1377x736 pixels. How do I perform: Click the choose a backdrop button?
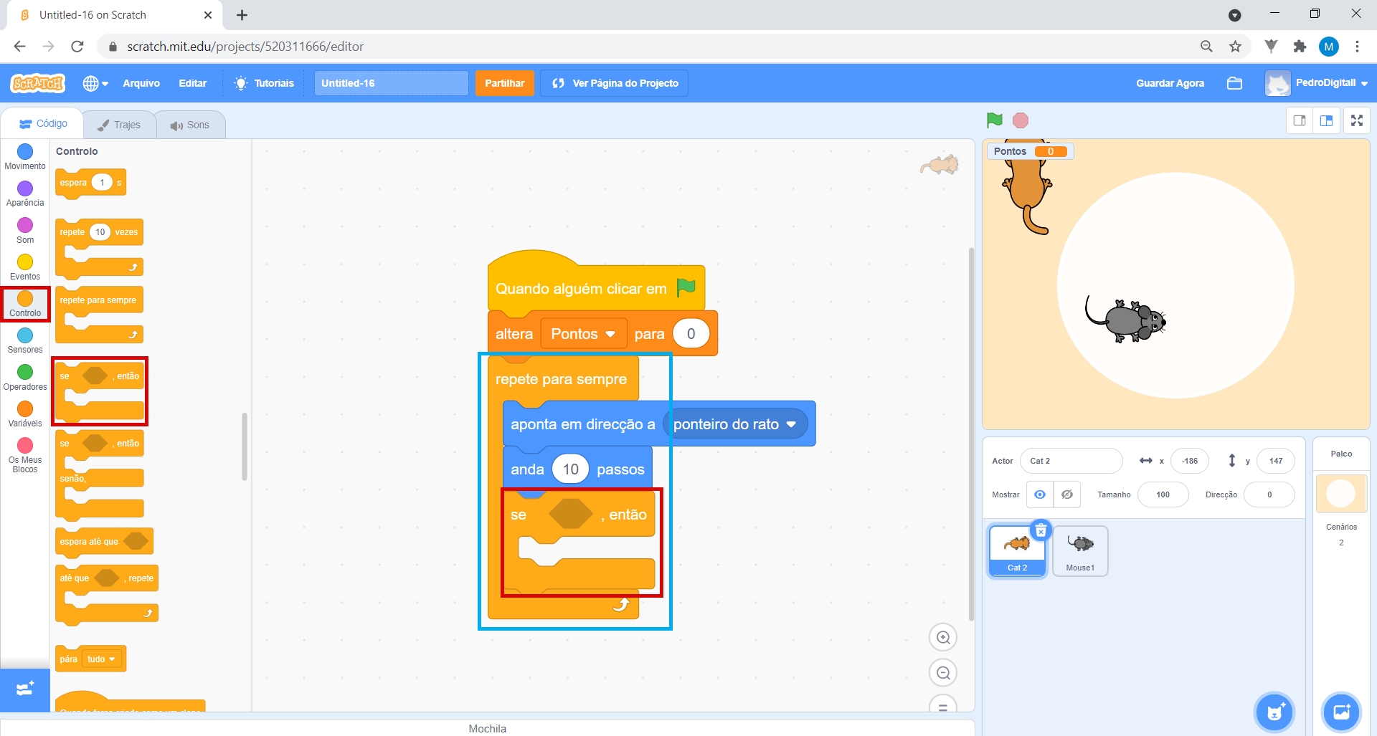(x=1341, y=712)
